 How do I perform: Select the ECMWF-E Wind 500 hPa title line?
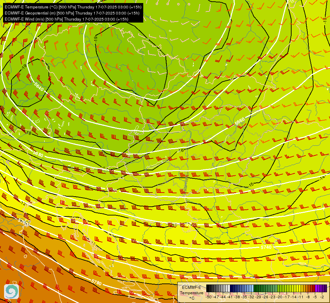coord(66,19)
